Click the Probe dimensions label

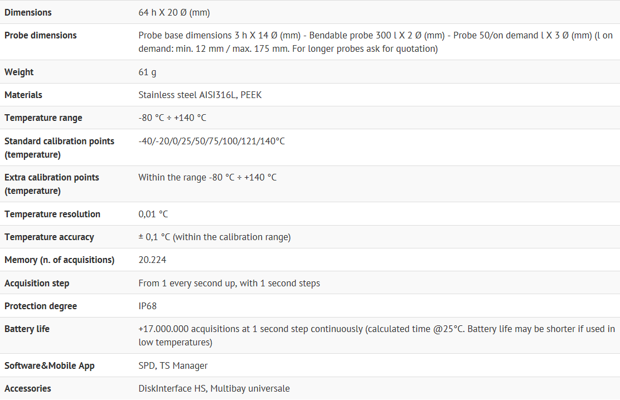click(41, 35)
